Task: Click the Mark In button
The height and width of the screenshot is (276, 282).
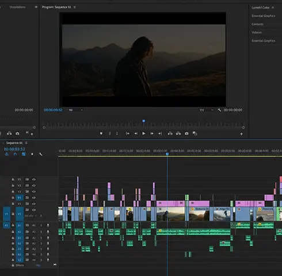Action: tap(110, 133)
